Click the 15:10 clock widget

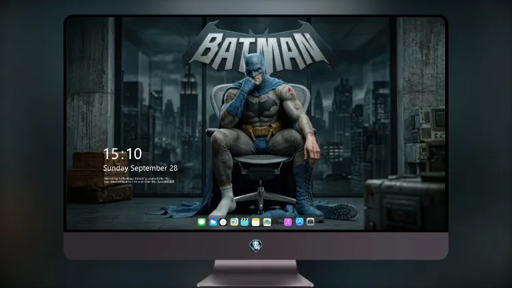coord(122,154)
